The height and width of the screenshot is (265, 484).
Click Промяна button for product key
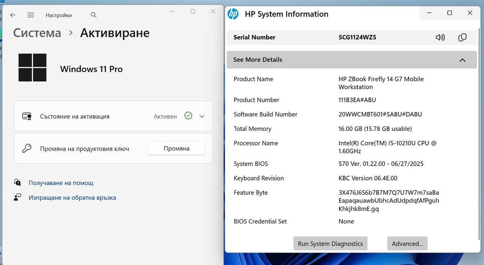[176, 148]
